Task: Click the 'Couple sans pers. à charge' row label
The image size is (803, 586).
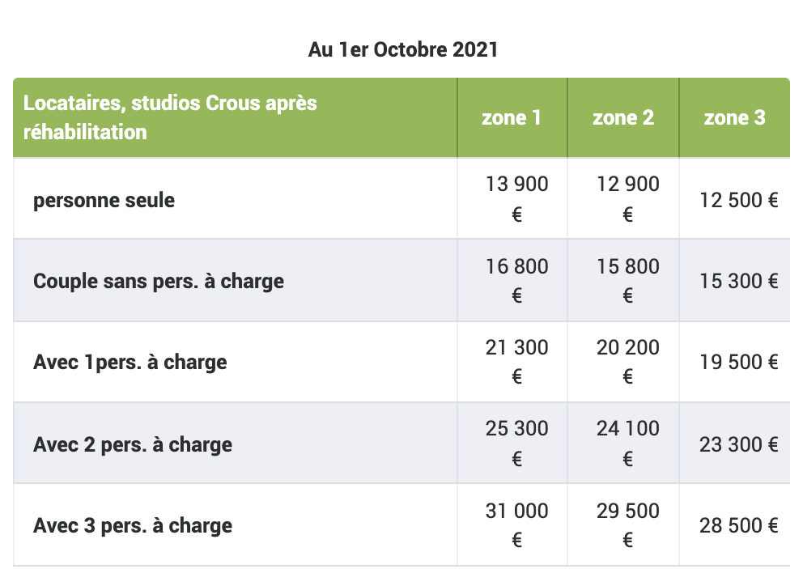Action: pyautogui.click(x=159, y=281)
